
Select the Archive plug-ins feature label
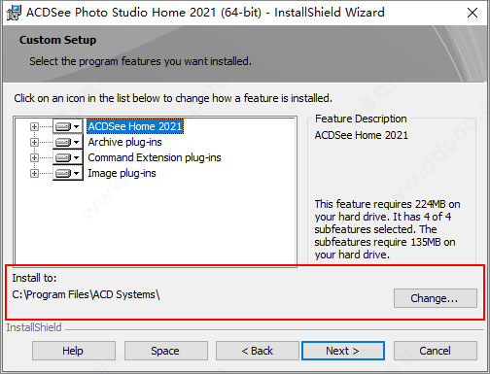pyautogui.click(x=124, y=142)
